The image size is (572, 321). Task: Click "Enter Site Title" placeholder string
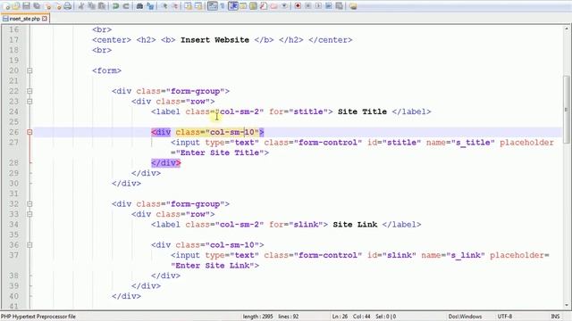click(220, 152)
